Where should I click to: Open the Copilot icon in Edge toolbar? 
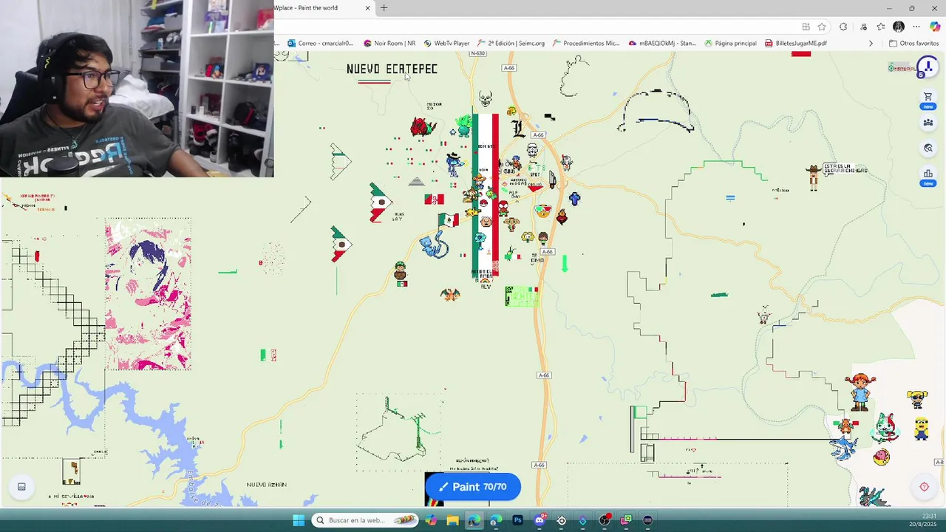[x=935, y=27]
